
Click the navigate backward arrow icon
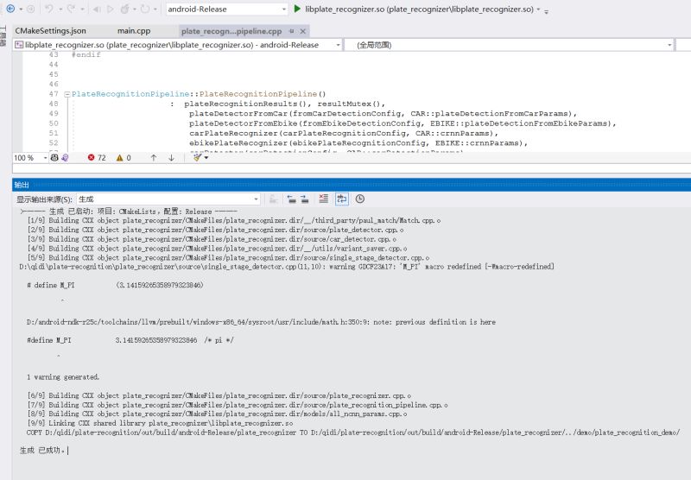click(10, 9)
